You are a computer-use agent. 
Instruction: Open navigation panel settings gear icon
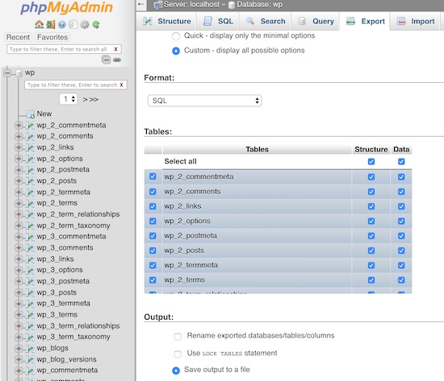click(85, 25)
